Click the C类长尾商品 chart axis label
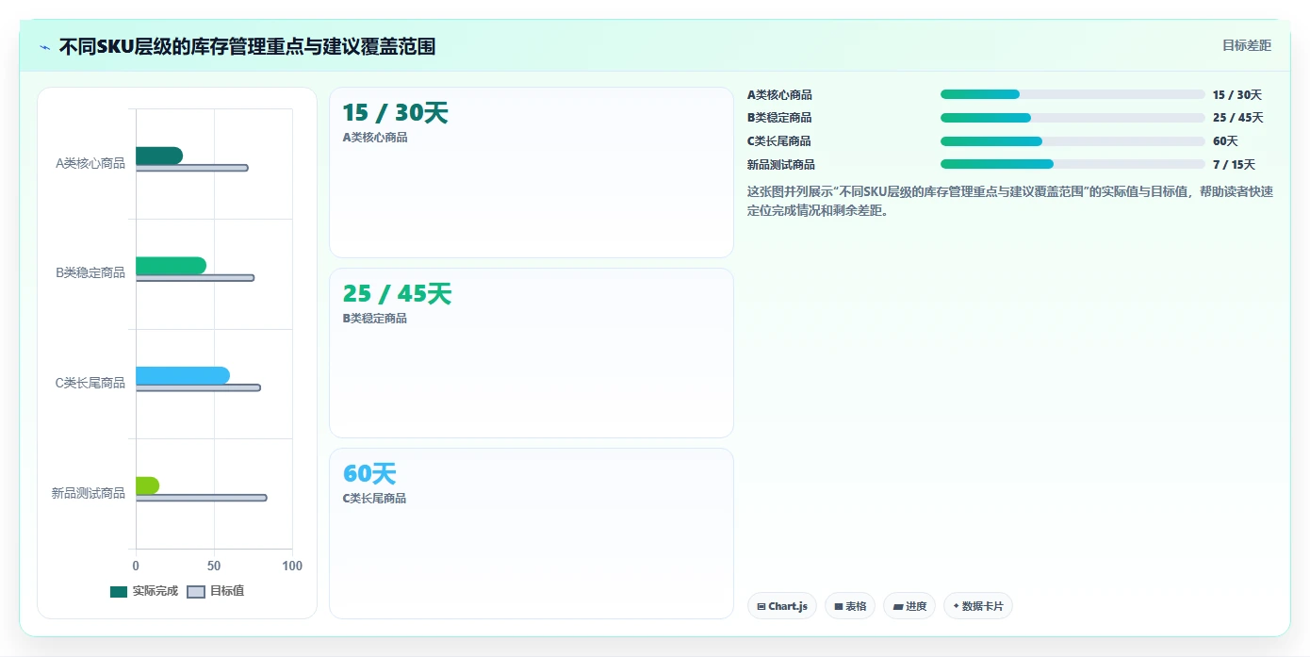This screenshot has width=1310, height=657. [90, 383]
